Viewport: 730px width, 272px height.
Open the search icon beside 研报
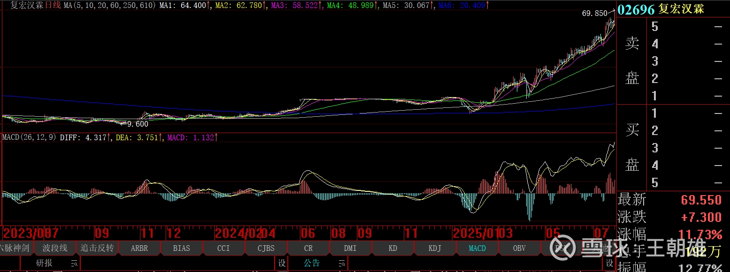click(74, 263)
